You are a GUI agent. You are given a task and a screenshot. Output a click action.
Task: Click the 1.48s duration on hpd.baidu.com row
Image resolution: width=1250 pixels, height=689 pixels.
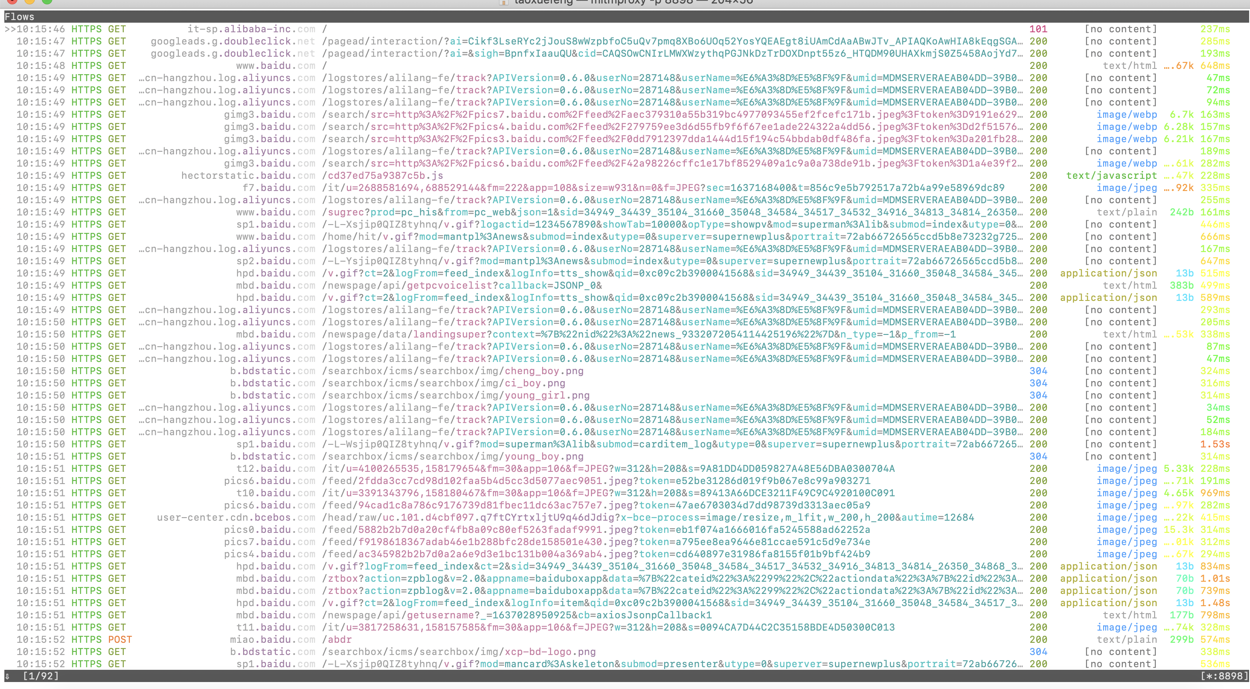point(1215,603)
